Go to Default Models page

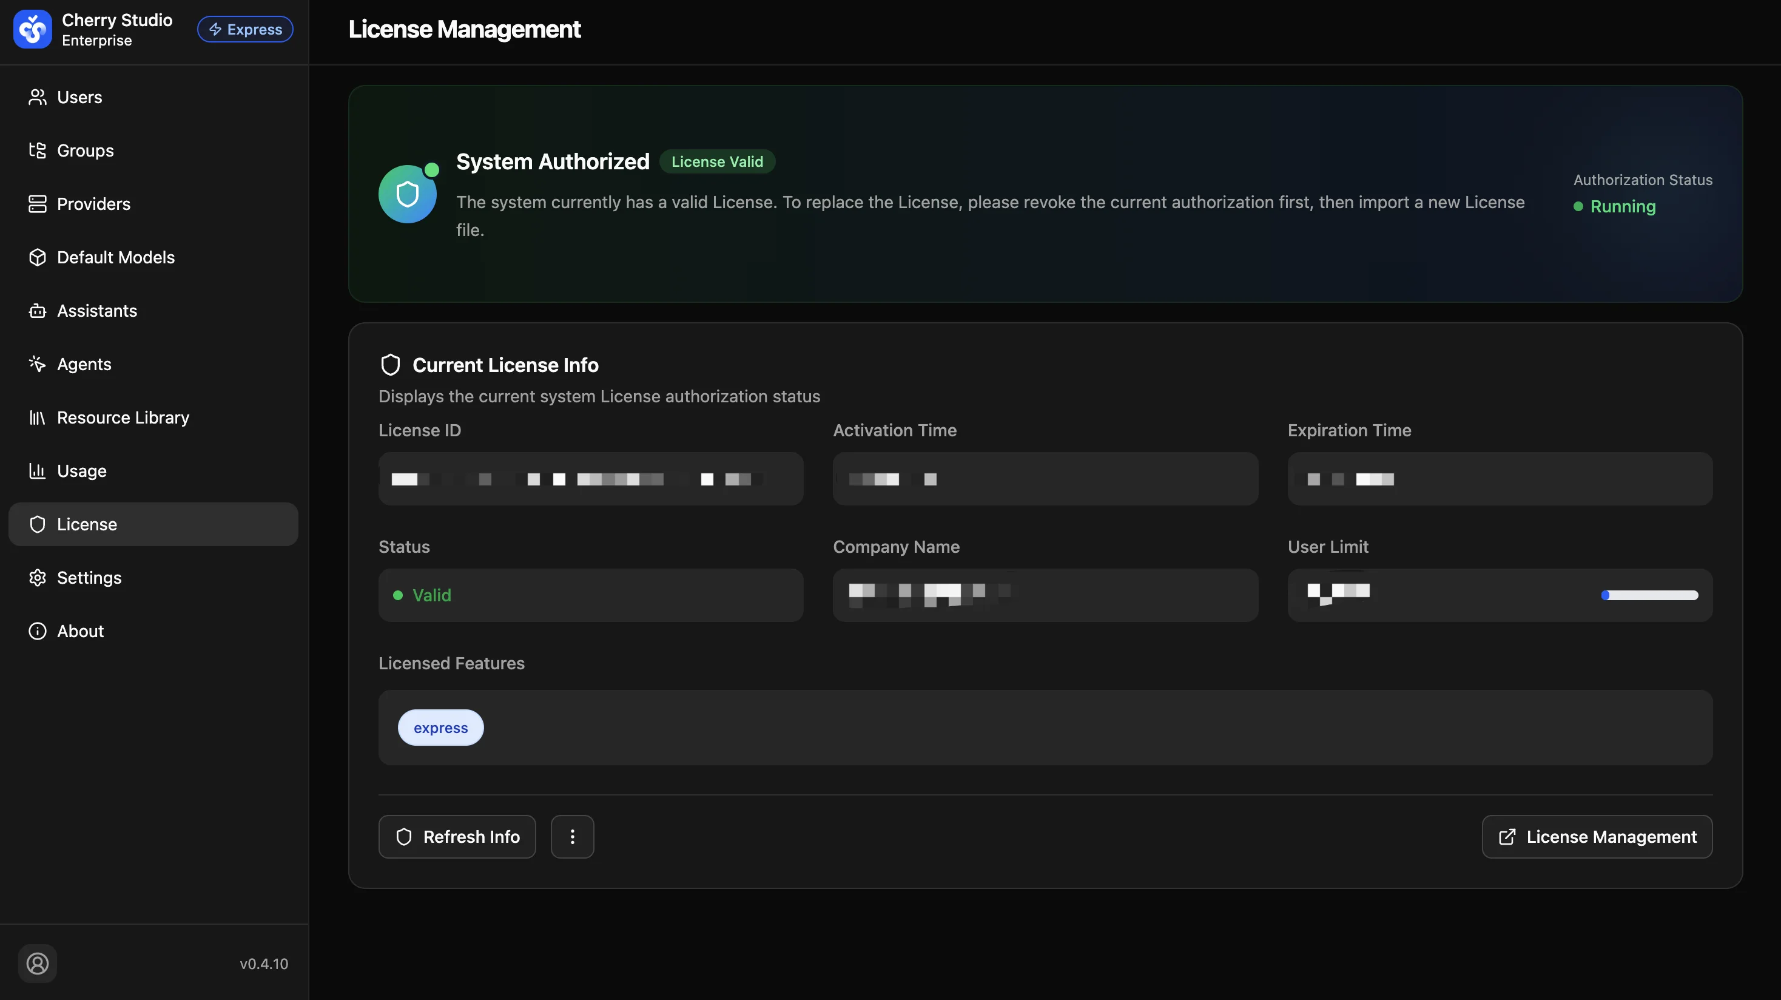(153, 257)
